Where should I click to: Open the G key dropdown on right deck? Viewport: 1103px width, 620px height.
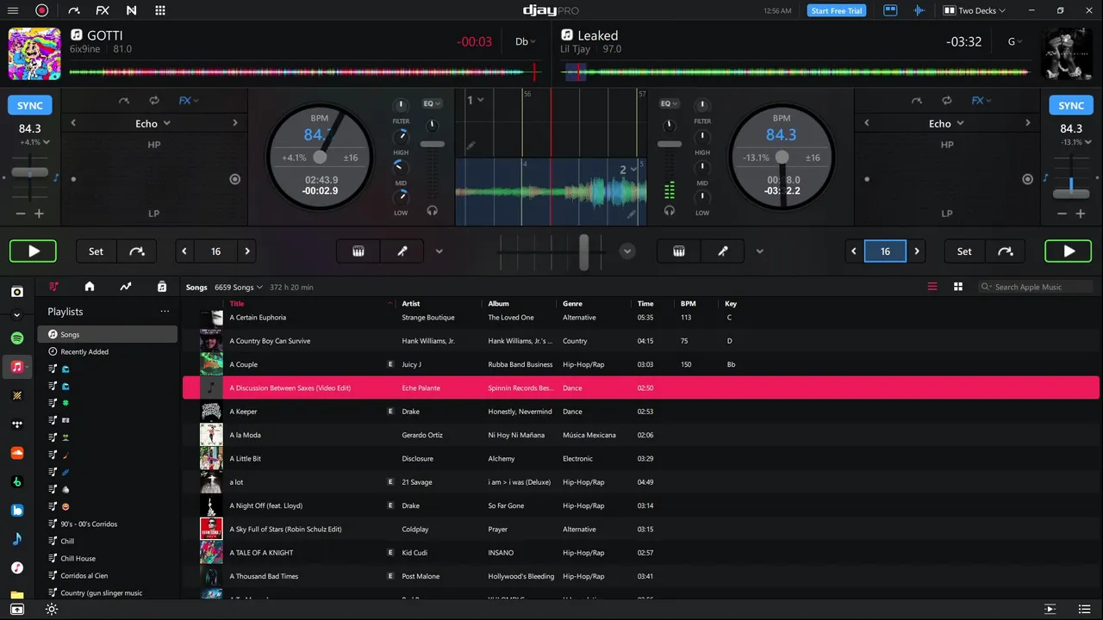tap(1017, 41)
